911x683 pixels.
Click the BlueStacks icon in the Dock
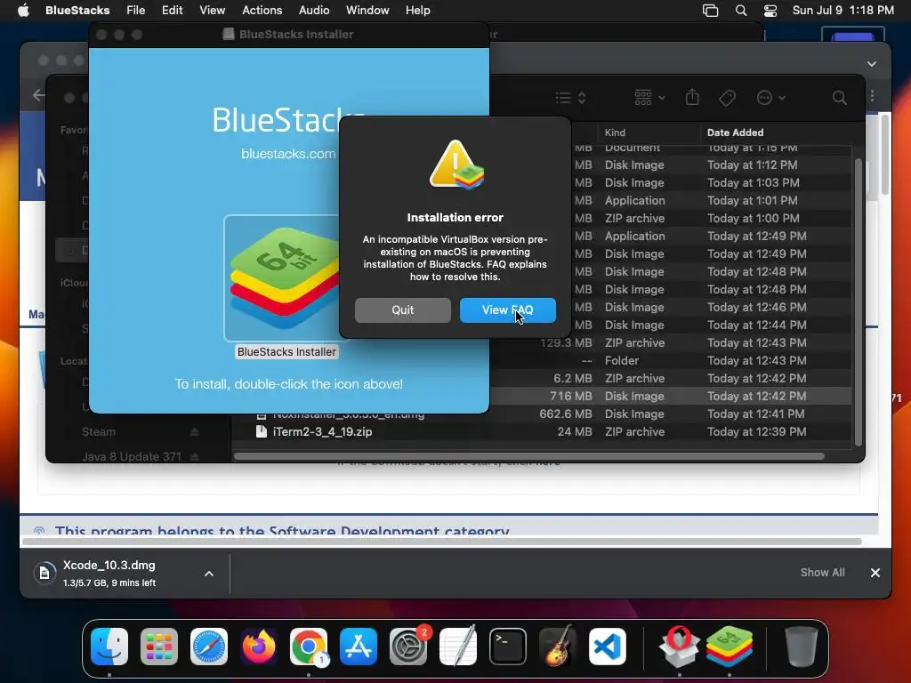pos(730,647)
